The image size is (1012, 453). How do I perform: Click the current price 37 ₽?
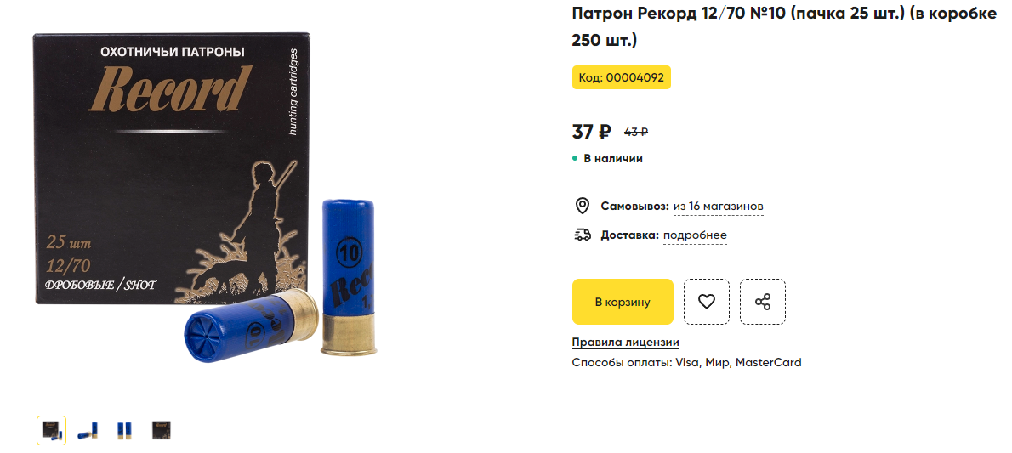point(591,132)
